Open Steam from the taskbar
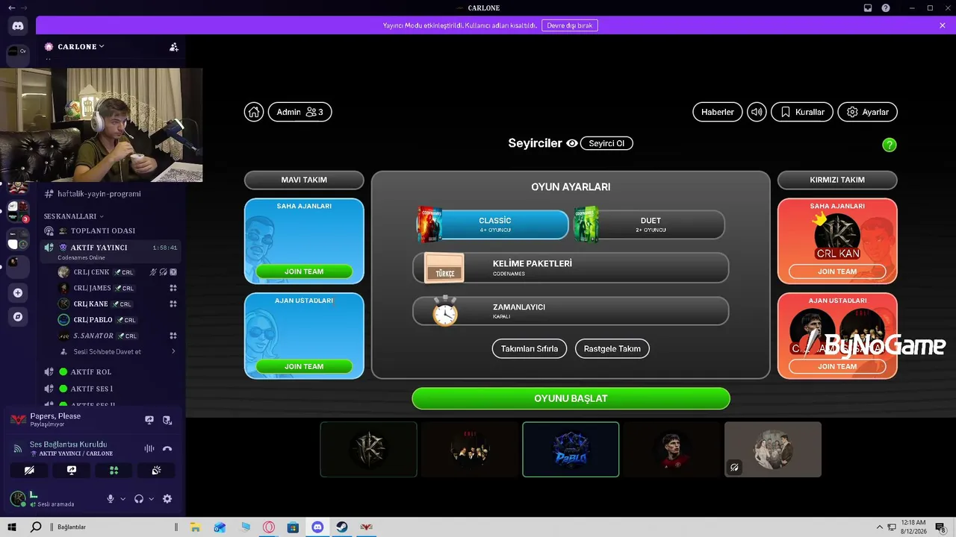The height and width of the screenshot is (537, 956). click(x=341, y=527)
